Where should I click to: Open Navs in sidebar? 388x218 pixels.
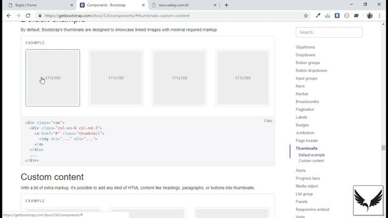(x=300, y=86)
